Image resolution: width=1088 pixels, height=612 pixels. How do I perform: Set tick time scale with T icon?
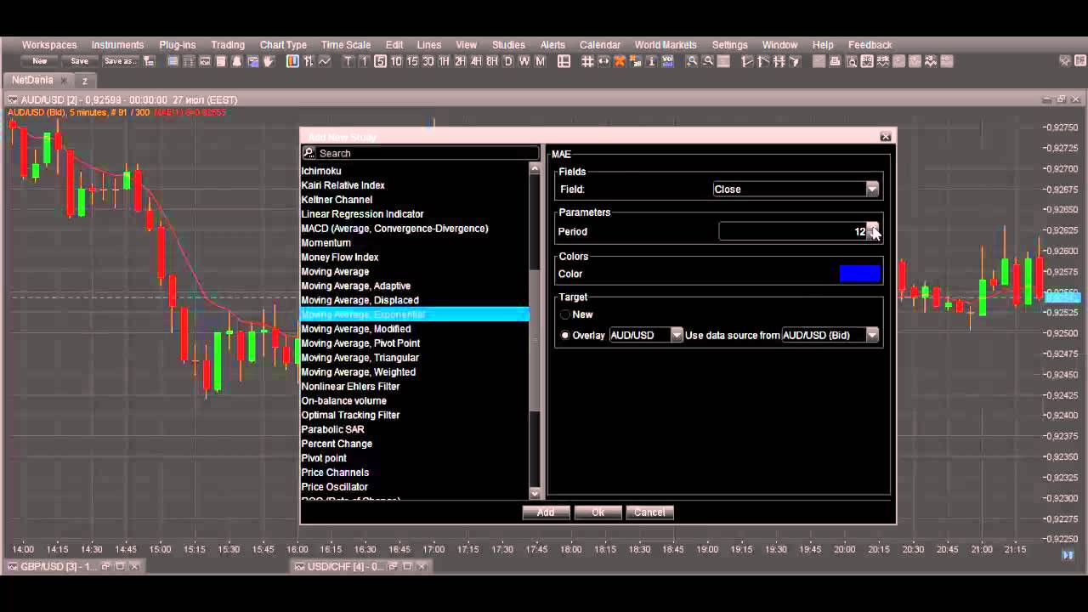[348, 61]
